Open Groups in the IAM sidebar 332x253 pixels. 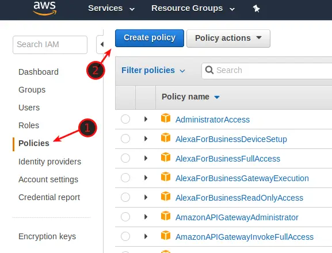click(x=32, y=90)
